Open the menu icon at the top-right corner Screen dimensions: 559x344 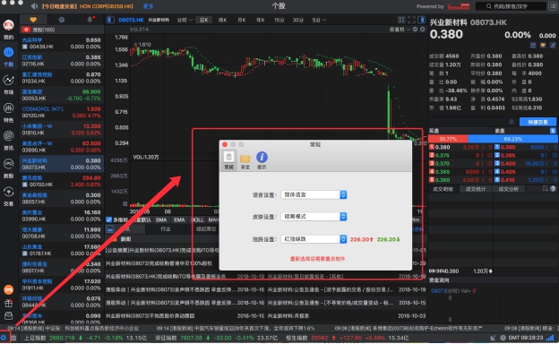coord(554,6)
